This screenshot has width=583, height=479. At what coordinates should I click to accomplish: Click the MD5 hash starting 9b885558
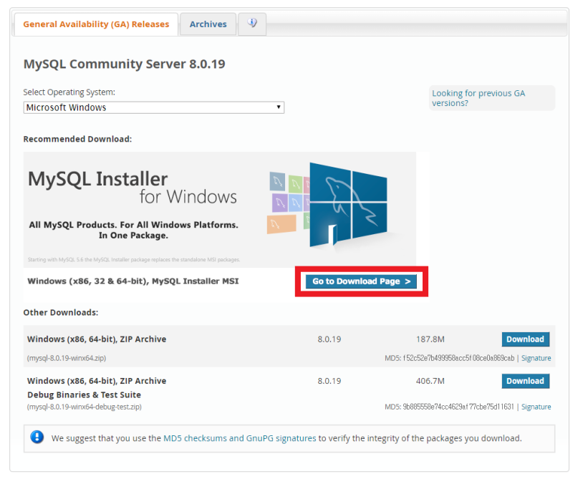coord(458,407)
